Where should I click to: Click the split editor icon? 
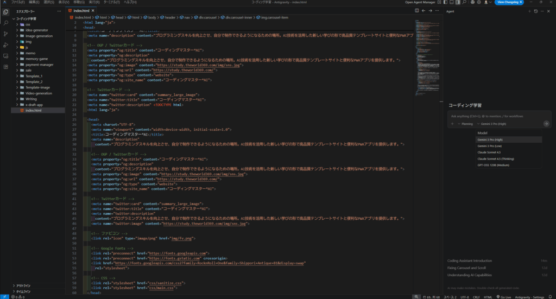point(417,11)
